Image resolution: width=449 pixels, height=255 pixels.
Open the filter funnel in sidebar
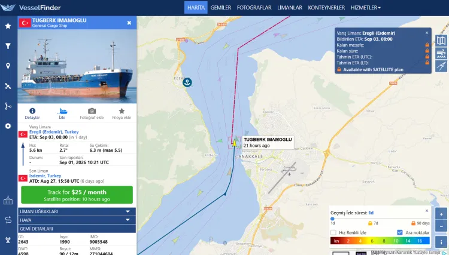coord(8,46)
